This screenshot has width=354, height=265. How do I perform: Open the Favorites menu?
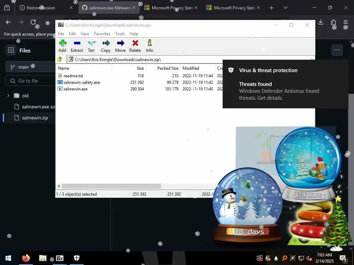tap(102, 34)
